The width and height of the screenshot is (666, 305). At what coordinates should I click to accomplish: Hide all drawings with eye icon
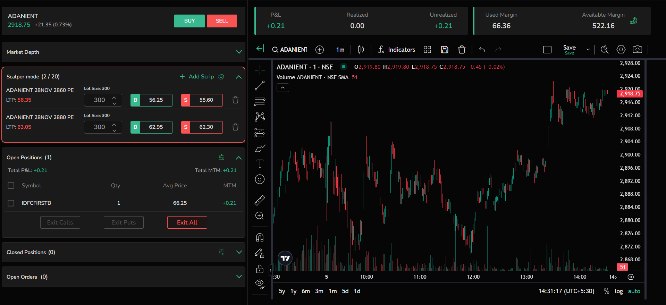260,284
